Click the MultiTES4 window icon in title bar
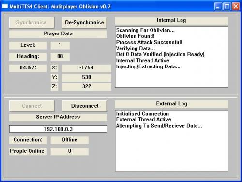Screen dimensions: 242x182 coord(5,6)
